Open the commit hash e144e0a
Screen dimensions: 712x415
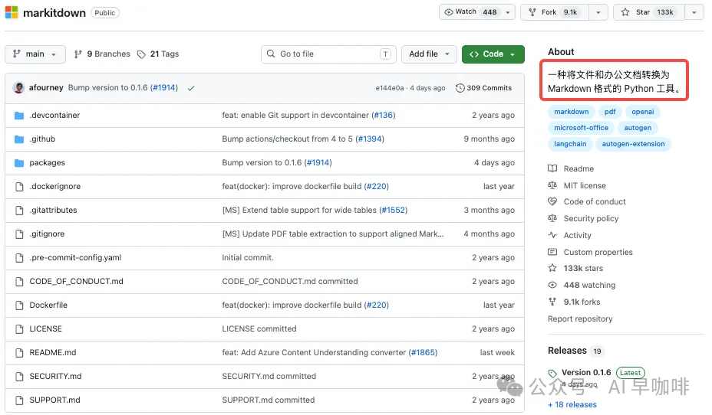389,88
